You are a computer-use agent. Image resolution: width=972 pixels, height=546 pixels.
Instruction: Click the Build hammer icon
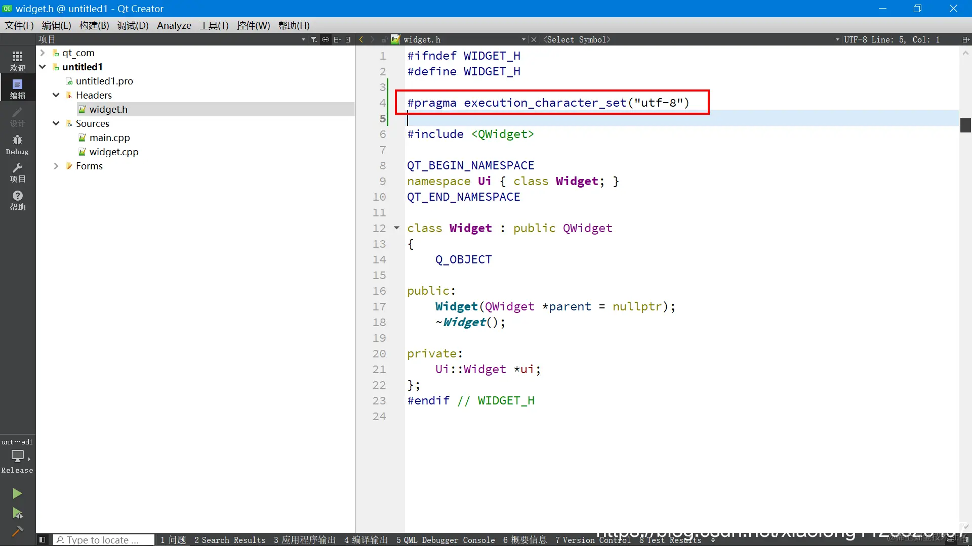[17, 531]
